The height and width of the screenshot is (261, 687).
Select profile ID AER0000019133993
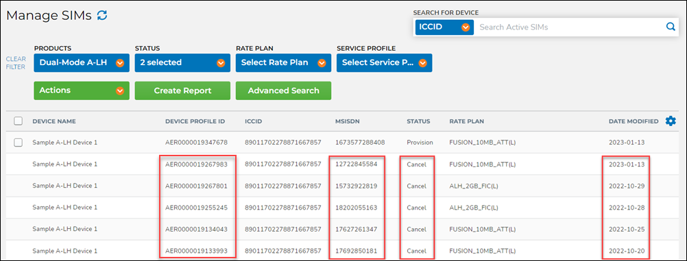tap(196, 251)
